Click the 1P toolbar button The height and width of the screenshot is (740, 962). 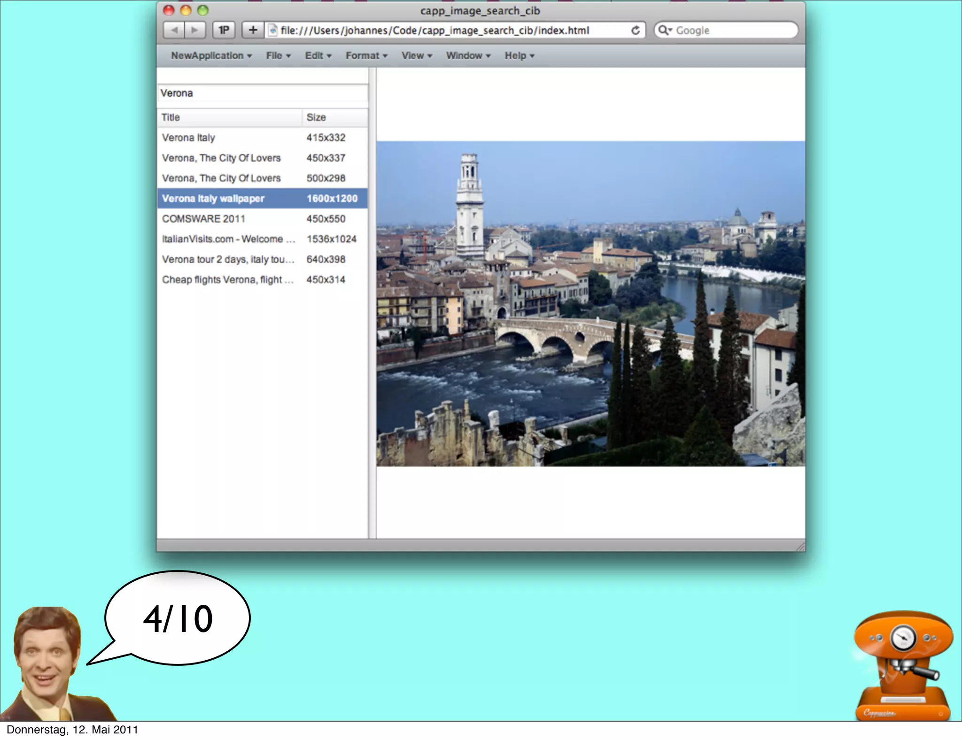224,30
